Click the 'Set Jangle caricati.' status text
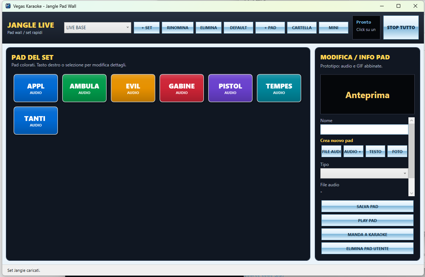The width and height of the screenshot is (425, 277). coord(24,270)
